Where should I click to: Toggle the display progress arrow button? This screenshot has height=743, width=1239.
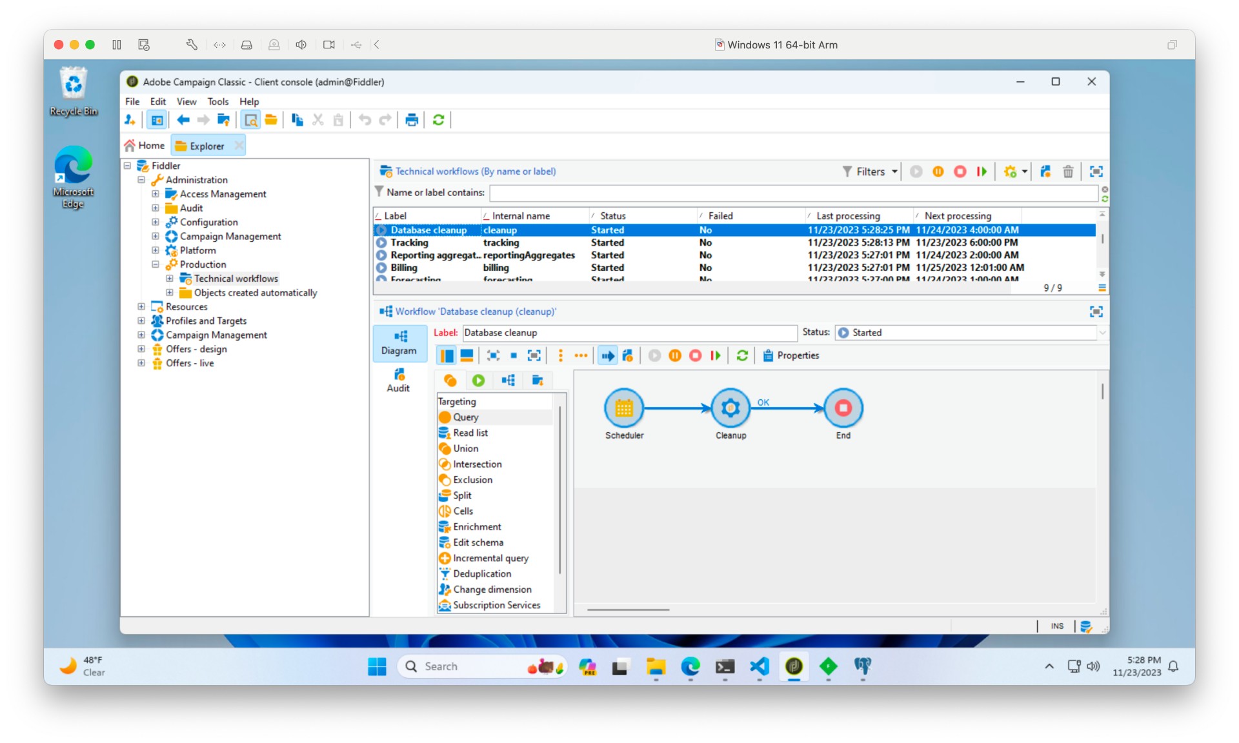point(607,355)
